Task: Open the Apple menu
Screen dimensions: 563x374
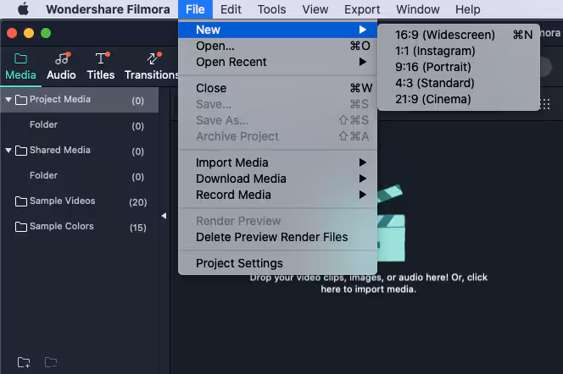Action: point(24,9)
